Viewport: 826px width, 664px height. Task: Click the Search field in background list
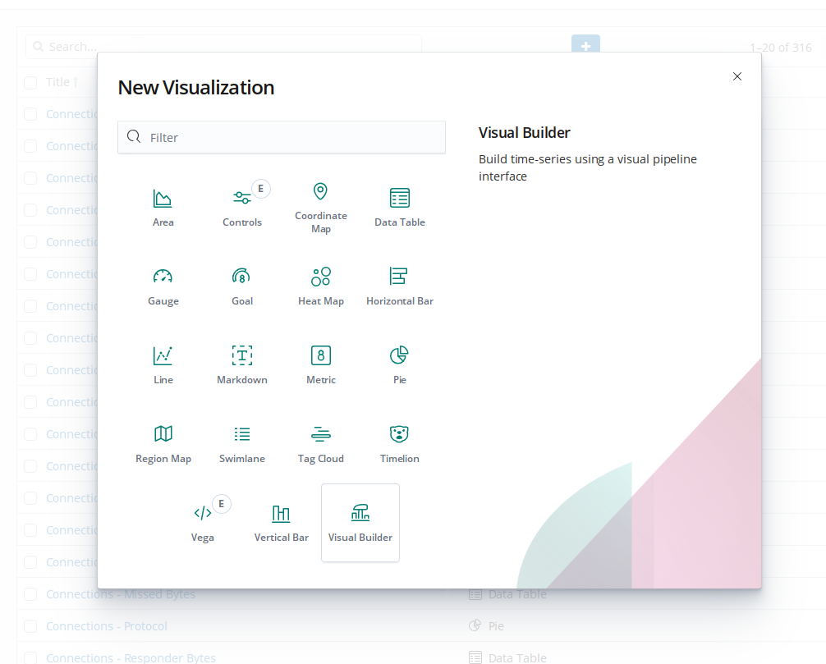point(223,46)
